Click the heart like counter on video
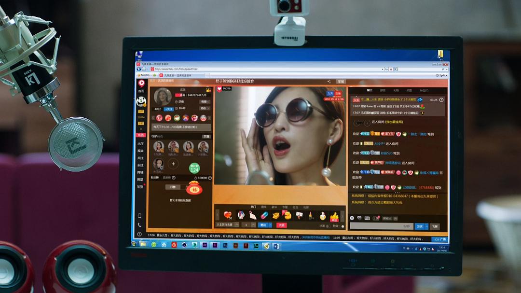 [x=225, y=88]
